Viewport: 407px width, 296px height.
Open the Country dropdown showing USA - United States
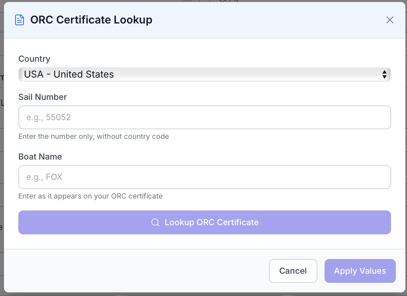click(x=204, y=74)
